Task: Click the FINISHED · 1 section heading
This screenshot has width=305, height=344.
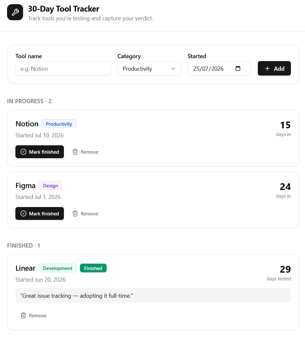Action: (x=23, y=246)
